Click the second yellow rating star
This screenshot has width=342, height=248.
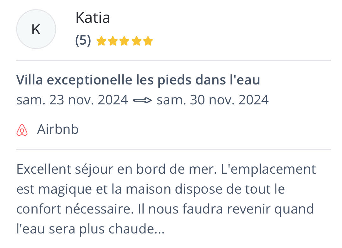(113, 41)
